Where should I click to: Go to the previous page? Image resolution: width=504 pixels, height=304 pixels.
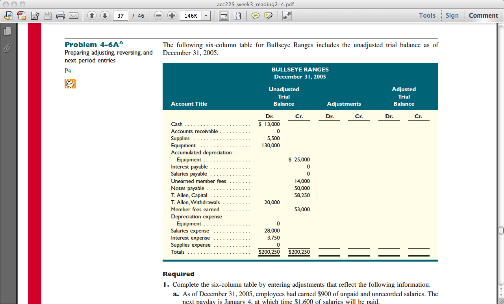tap(91, 15)
